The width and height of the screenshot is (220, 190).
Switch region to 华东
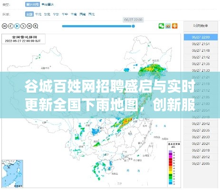point(56,14)
